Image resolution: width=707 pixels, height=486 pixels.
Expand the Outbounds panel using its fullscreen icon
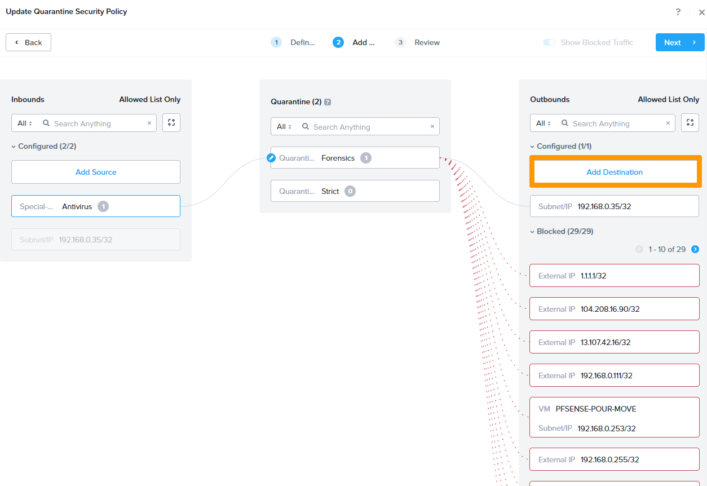[690, 122]
